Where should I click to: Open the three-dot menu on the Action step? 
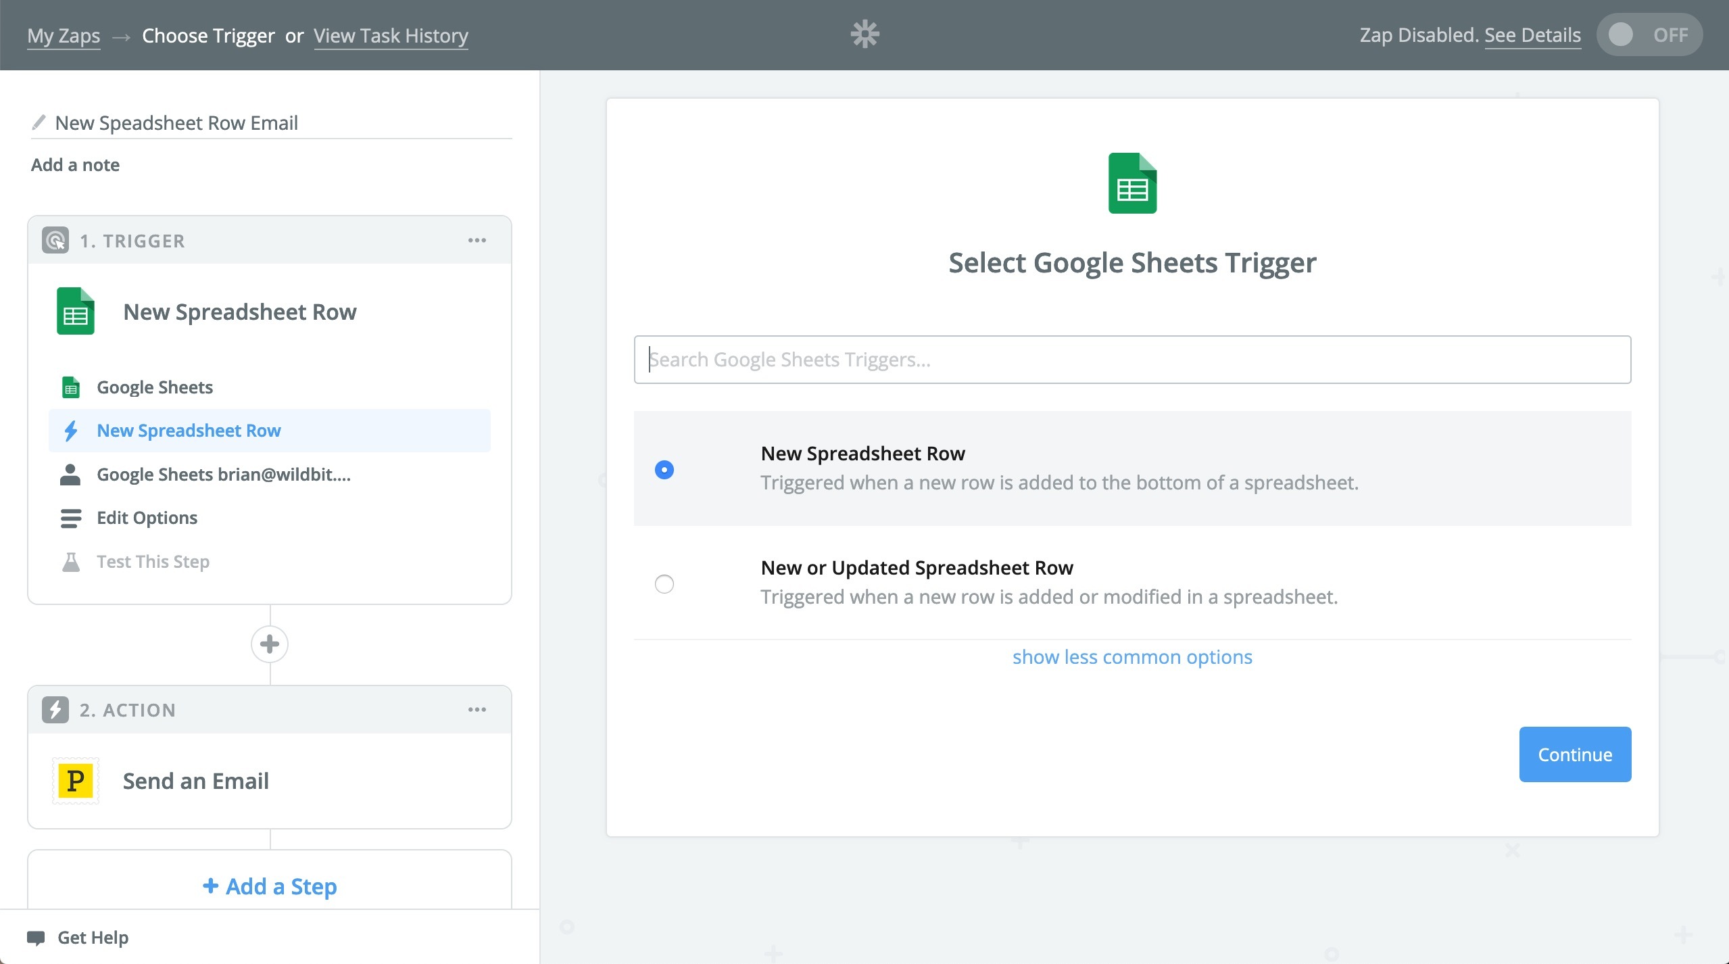pos(477,709)
